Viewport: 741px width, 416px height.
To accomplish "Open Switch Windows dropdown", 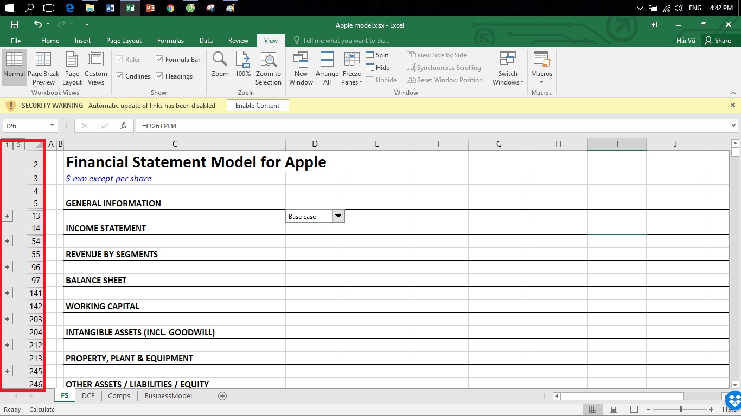I will (508, 68).
